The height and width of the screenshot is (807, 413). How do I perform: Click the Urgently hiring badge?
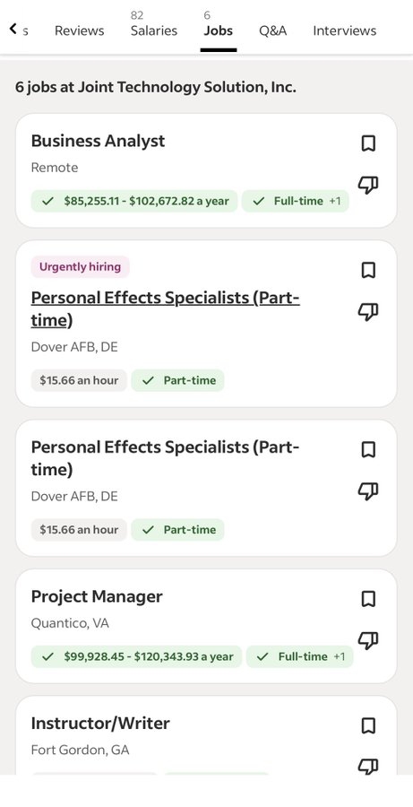(81, 267)
